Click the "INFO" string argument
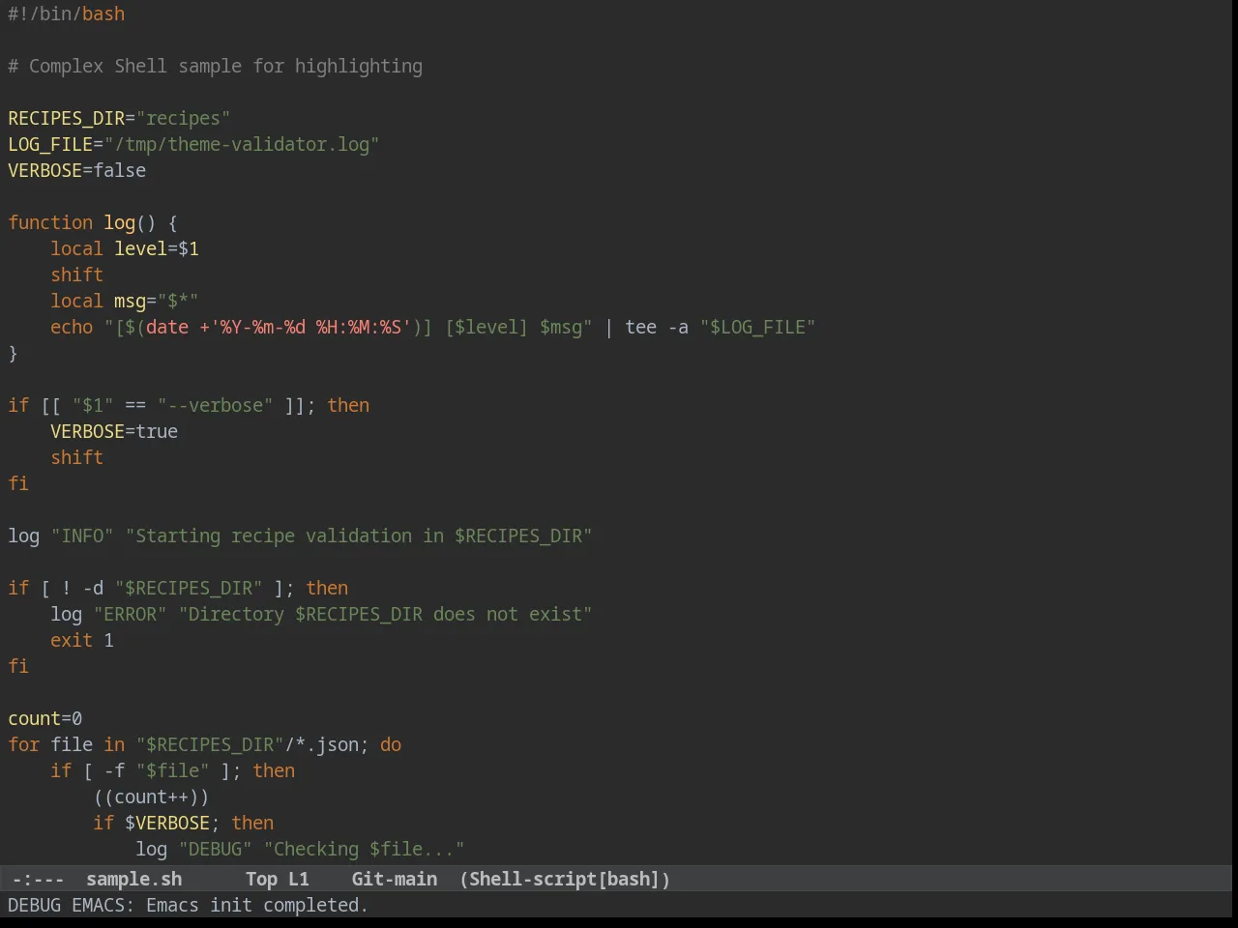Image resolution: width=1238 pixels, height=928 pixels. [82, 536]
